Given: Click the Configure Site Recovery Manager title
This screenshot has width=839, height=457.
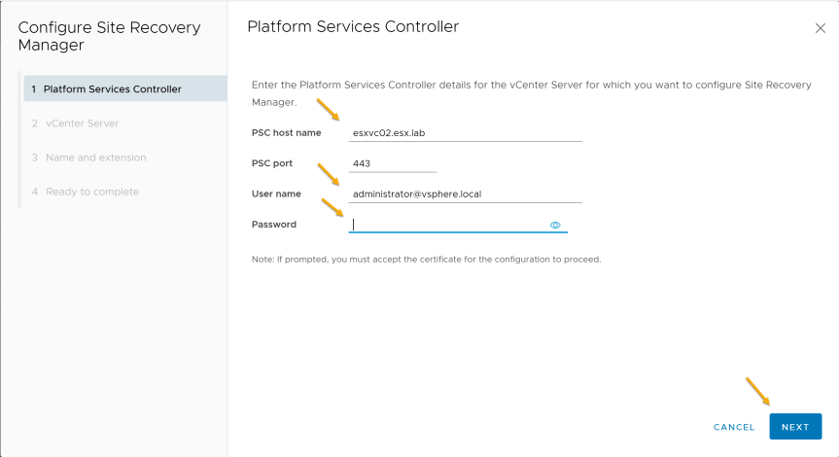Looking at the screenshot, I should [x=109, y=36].
